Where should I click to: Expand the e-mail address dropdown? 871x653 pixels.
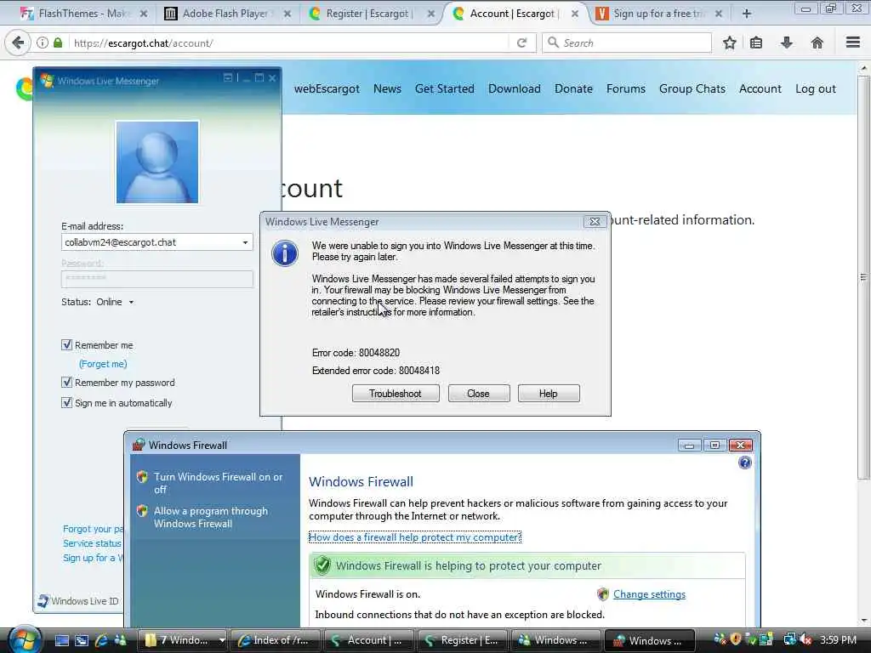click(x=245, y=242)
